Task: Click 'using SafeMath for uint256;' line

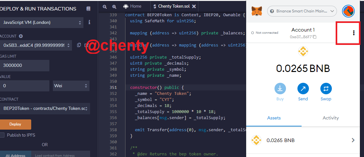Action: tap(163, 21)
